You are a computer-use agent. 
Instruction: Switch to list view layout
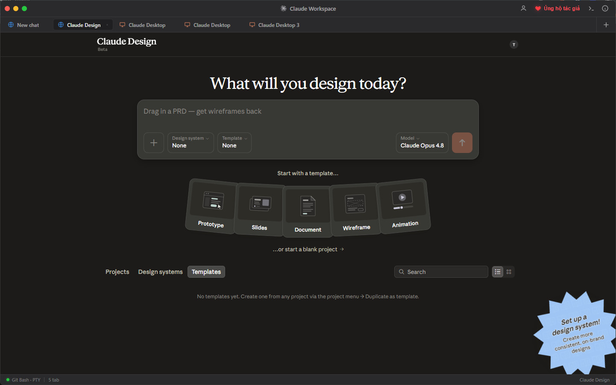tap(498, 272)
